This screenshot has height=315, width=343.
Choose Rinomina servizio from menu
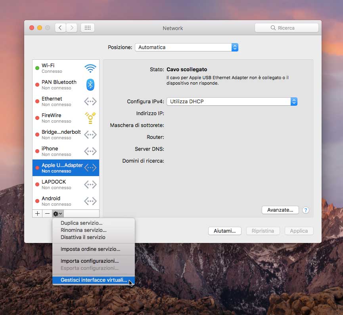click(x=94, y=230)
